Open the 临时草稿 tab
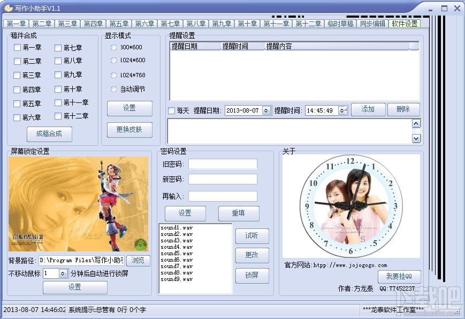The width and height of the screenshot is (465, 319). (340, 24)
